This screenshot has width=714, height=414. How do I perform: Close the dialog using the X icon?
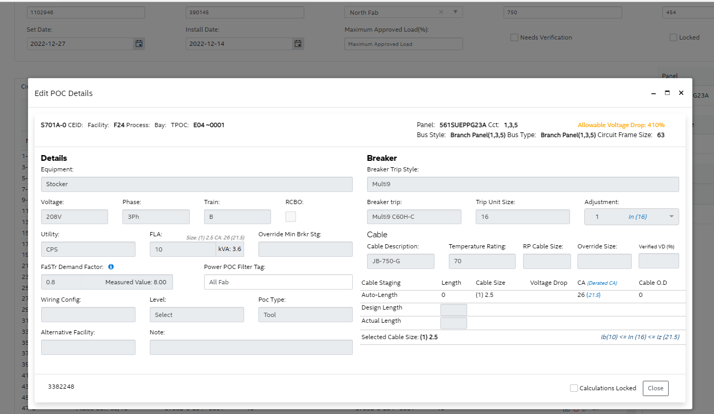tap(681, 93)
